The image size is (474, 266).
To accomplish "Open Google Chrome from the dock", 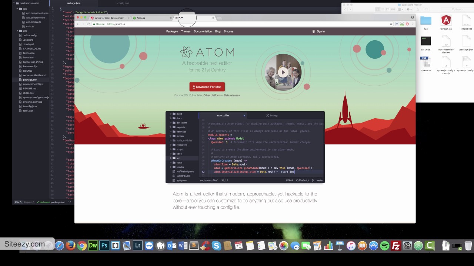I will tap(82, 245).
